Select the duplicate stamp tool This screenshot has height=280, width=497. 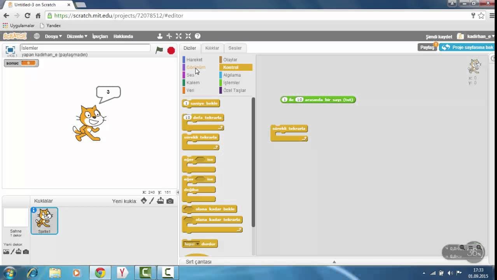(x=160, y=36)
